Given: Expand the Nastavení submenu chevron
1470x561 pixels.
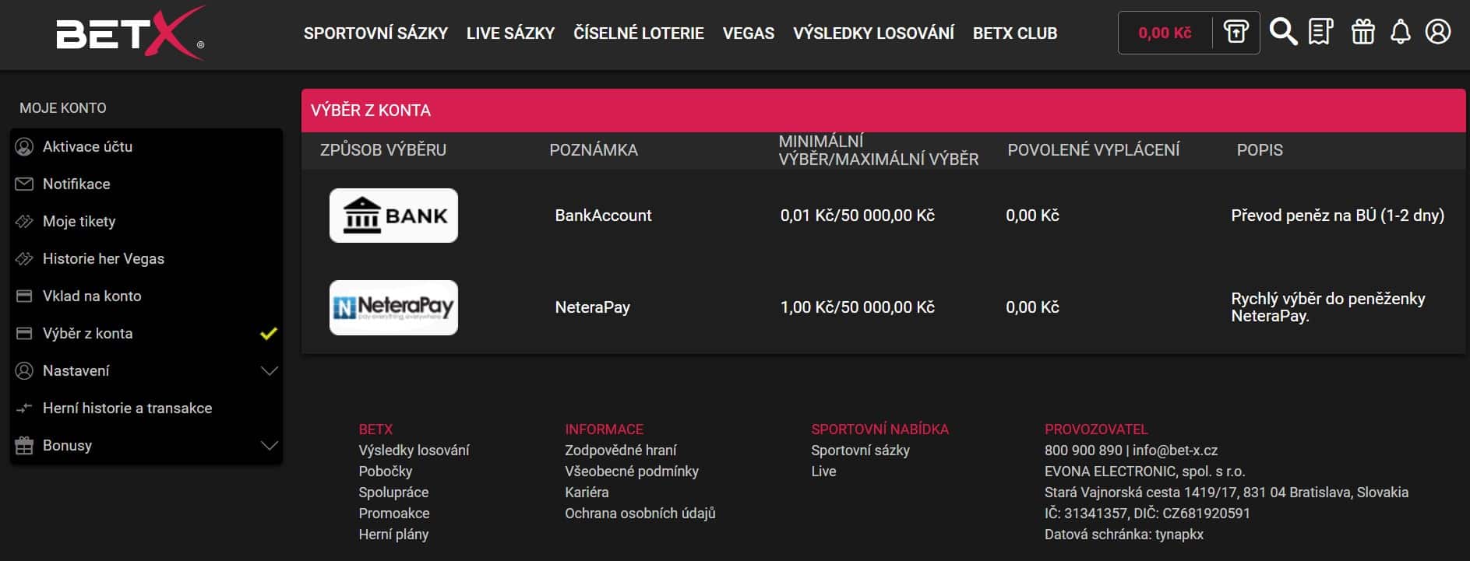Looking at the screenshot, I should (269, 371).
